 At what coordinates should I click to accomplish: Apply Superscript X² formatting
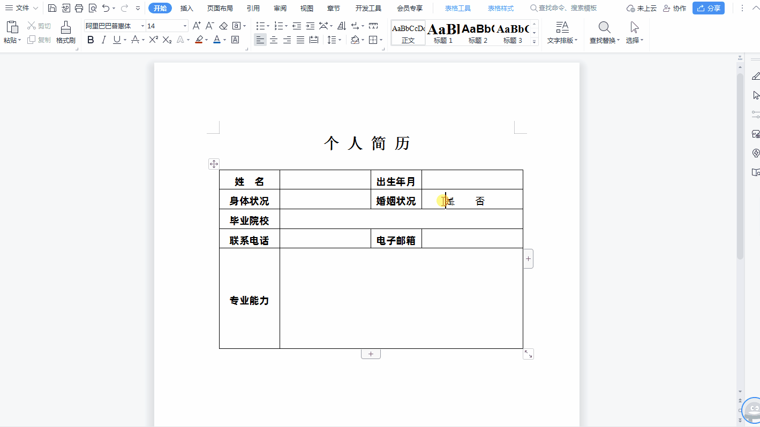pyautogui.click(x=154, y=40)
